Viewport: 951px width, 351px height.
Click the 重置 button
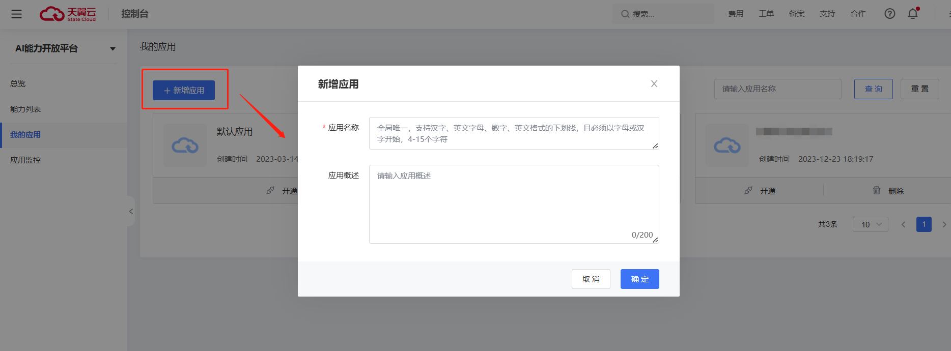point(920,89)
